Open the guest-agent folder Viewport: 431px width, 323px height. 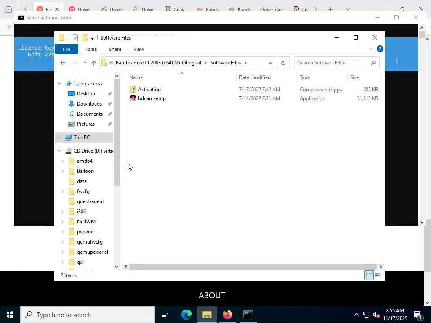coord(90,201)
